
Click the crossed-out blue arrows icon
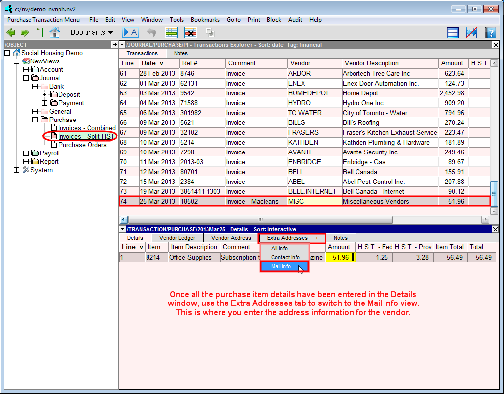(472, 32)
